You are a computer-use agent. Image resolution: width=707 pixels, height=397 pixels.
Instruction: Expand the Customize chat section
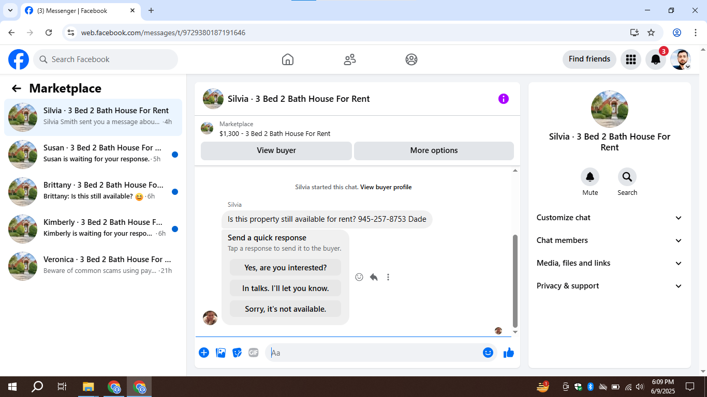610,218
